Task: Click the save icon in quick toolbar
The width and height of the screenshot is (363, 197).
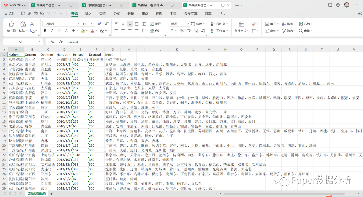Action: pos(23,14)
